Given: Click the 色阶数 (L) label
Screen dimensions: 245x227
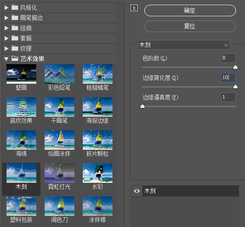Looking at the screenshot, I should 155,58.
